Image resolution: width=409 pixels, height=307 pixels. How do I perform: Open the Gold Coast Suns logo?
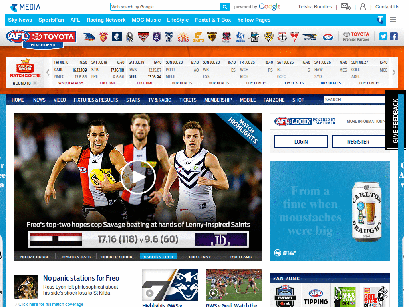pyautogui.click(x=183, y=37)
